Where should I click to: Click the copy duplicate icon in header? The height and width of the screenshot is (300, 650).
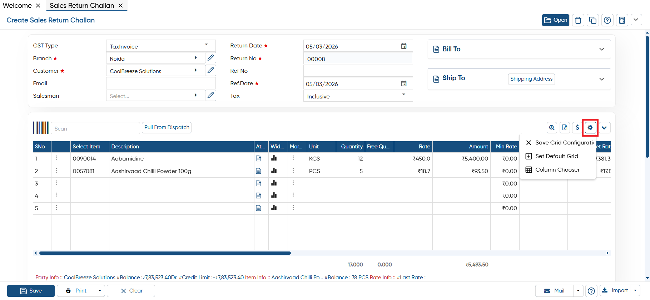592,20
